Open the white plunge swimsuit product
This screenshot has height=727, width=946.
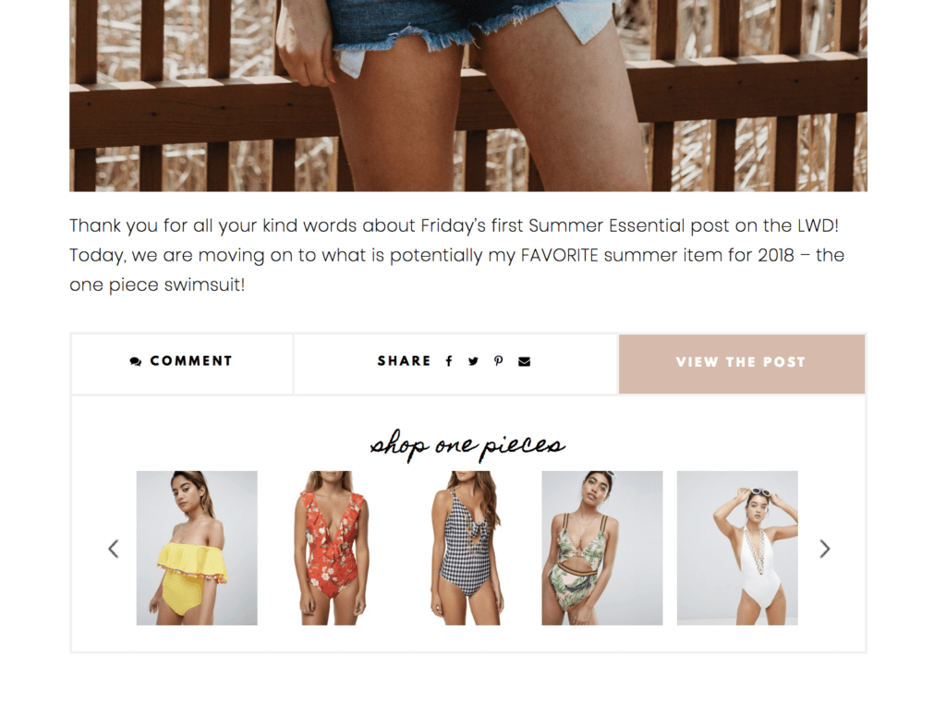pos(737,548)
